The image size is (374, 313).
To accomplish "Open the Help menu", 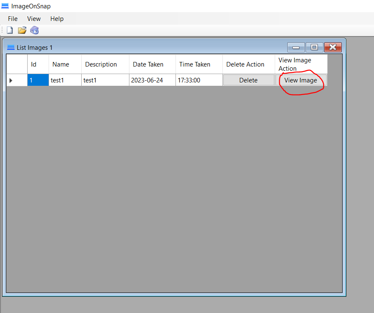I will pyautogui.click(x=57, y=19).
